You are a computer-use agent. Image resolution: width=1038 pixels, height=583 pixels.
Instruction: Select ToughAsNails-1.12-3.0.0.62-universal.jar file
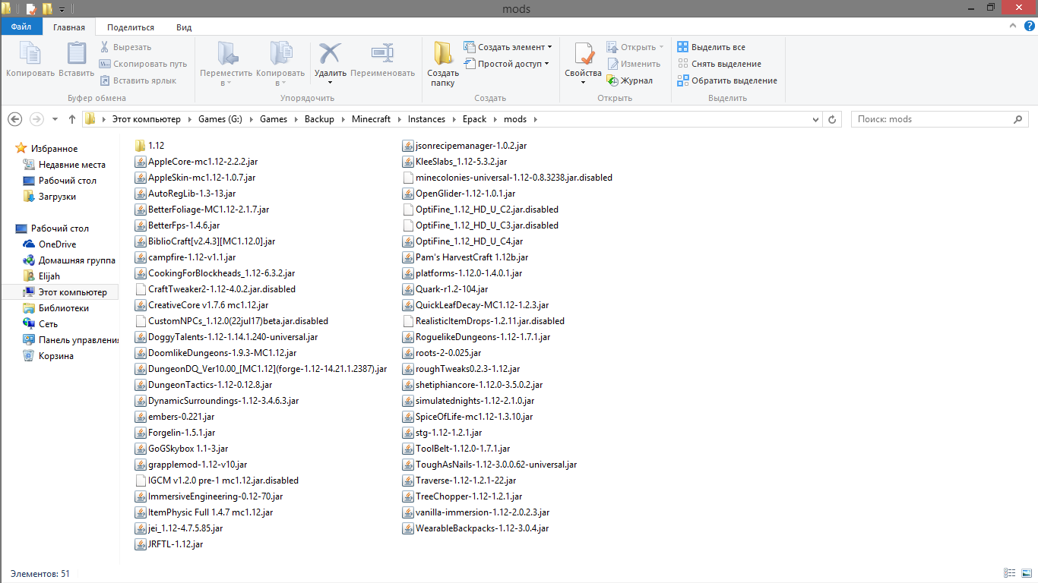[489, 464]
